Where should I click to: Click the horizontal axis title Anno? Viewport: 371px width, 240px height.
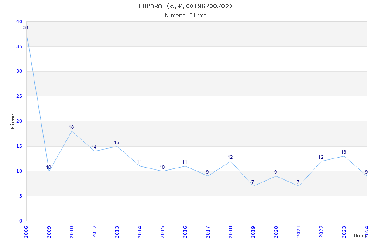click(x=360, y=236)
